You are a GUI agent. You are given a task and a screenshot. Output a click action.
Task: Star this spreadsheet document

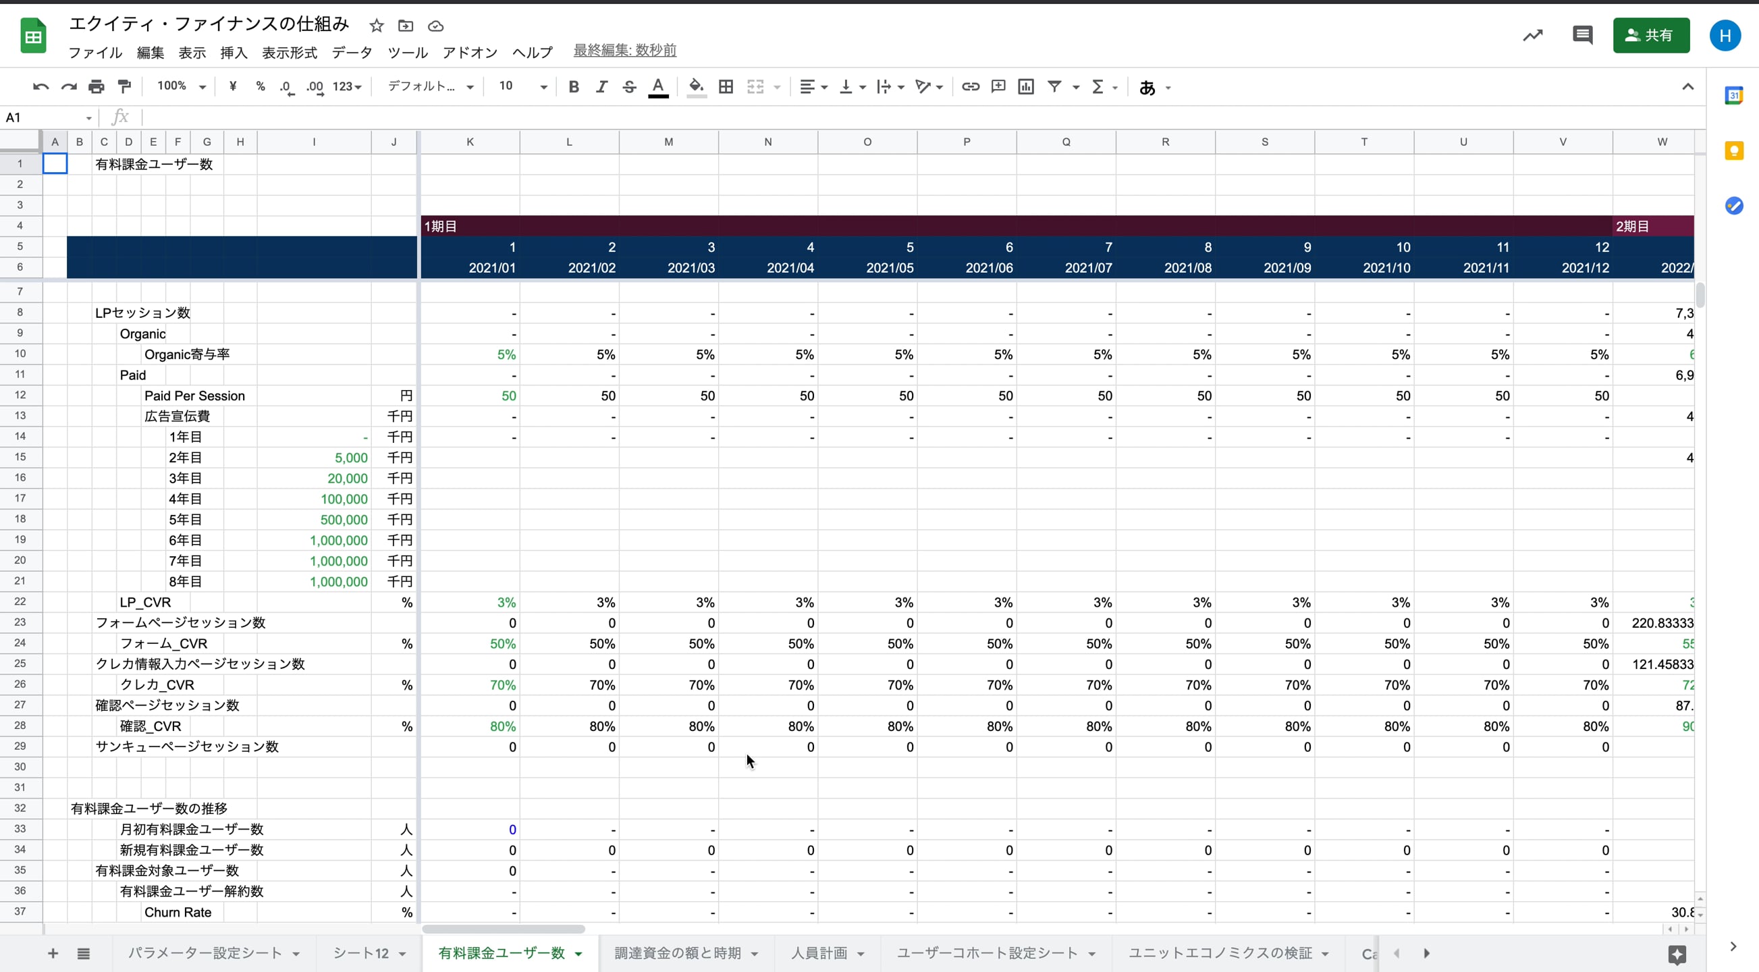pyautogui.click(x=376, y=26)
